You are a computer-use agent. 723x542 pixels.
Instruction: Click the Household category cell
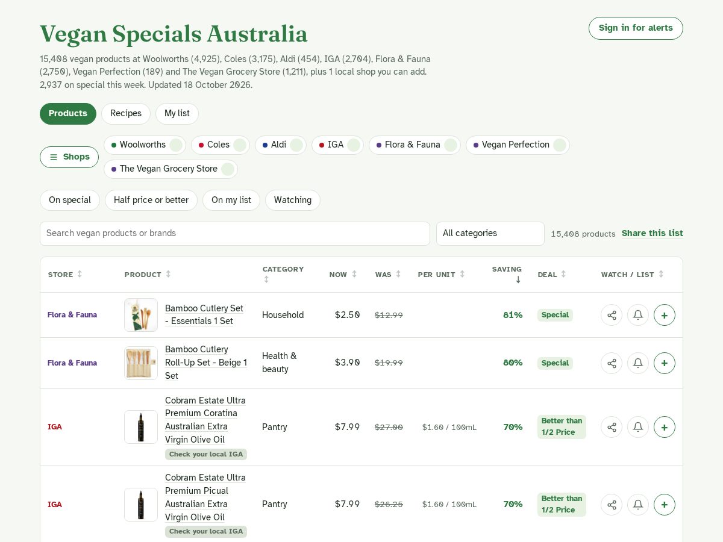(283, 315)
